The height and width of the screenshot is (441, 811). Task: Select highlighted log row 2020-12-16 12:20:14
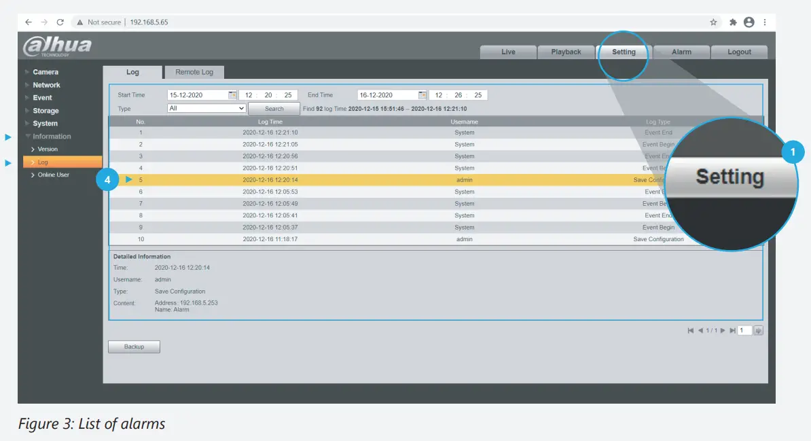(x=435, y=180)
